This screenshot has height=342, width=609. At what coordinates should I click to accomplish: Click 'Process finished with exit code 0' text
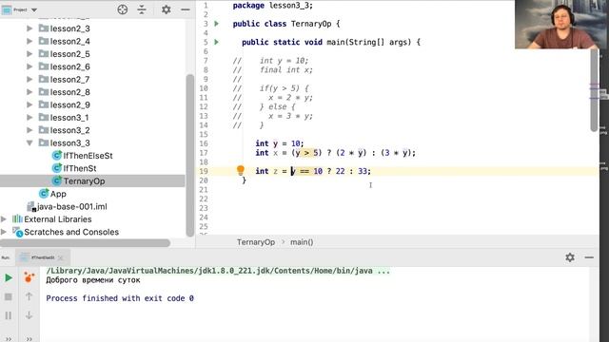(x=120, y=298)
